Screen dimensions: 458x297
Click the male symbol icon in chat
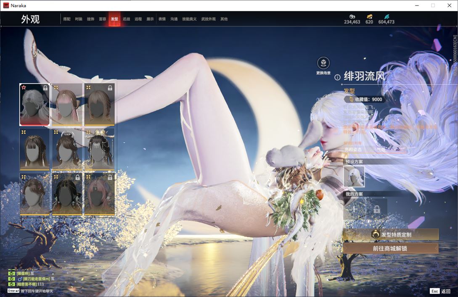pos(20,279)
